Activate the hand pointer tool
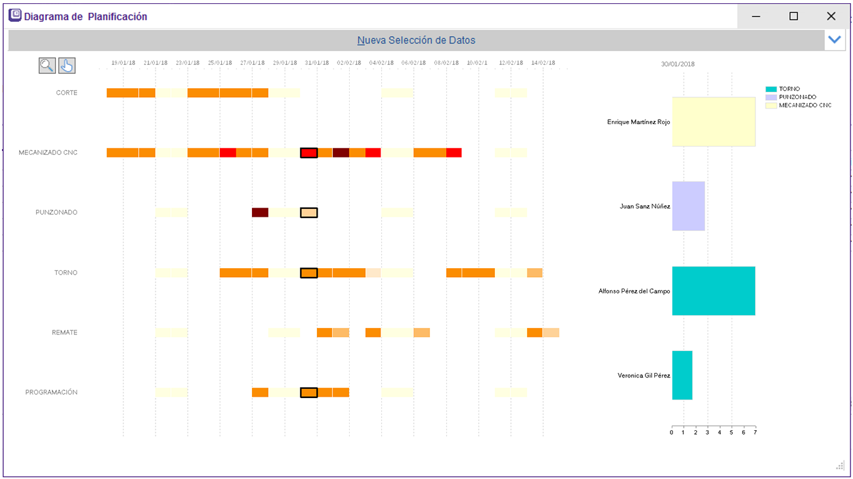 tap(67, 65)
